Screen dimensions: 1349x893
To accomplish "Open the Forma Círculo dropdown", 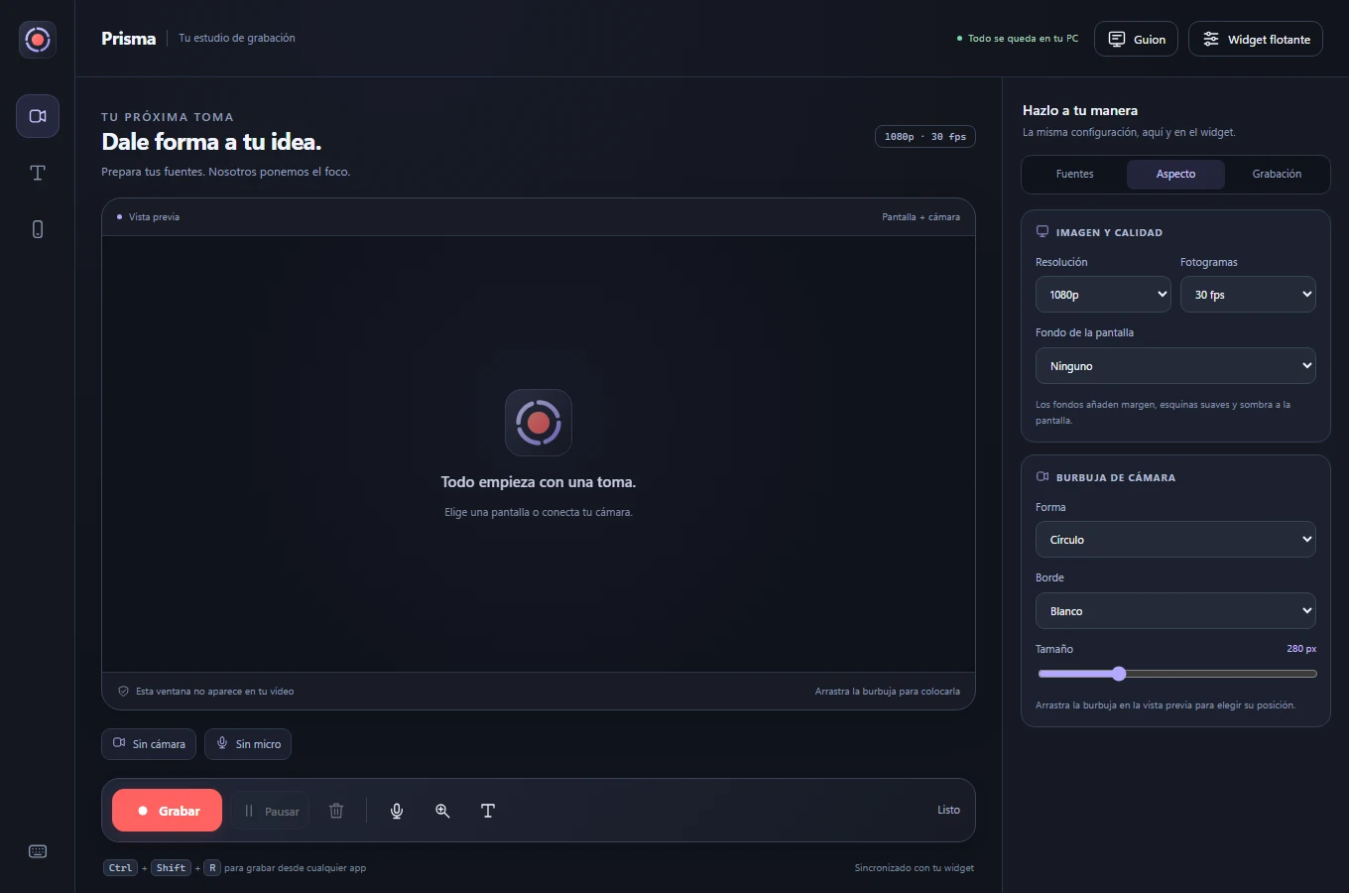I will (1175, 540).
